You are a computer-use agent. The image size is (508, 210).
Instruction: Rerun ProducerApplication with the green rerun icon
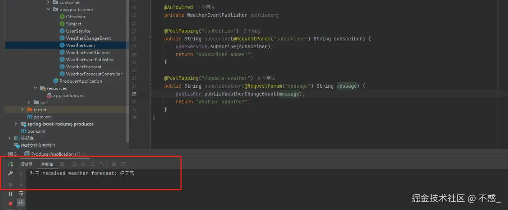[x=10, y=164]
